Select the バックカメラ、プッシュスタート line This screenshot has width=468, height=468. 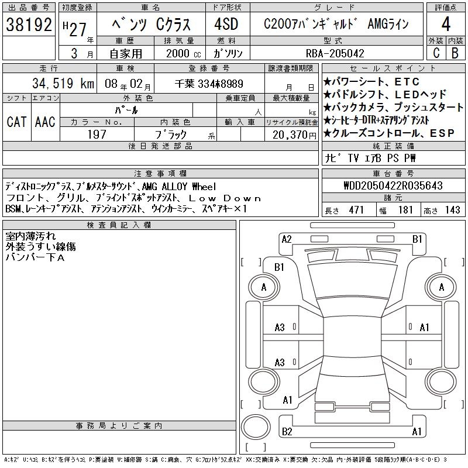click(393, 107)
